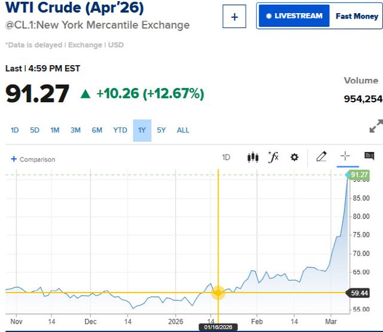
Task: Activate the pencil drawing tool
Action: (321, 157)
